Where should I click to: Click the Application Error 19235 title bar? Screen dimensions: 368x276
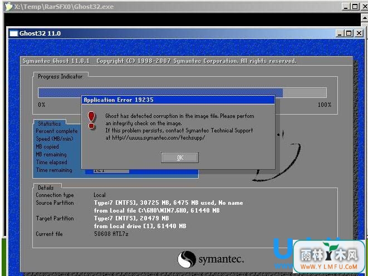point(178,100)
